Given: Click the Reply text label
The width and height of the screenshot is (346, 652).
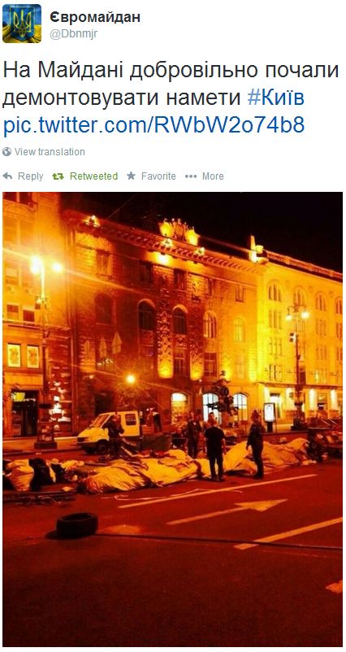Looking at the screenshot, I should point(30,176).
